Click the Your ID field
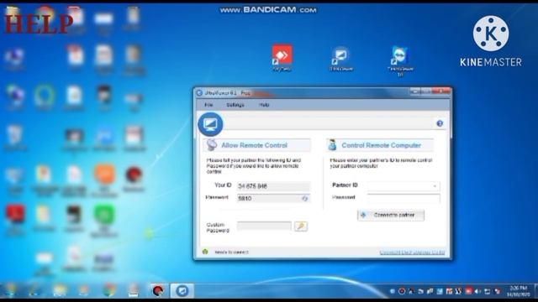538x302 pixels. click(x=273, y=186)
